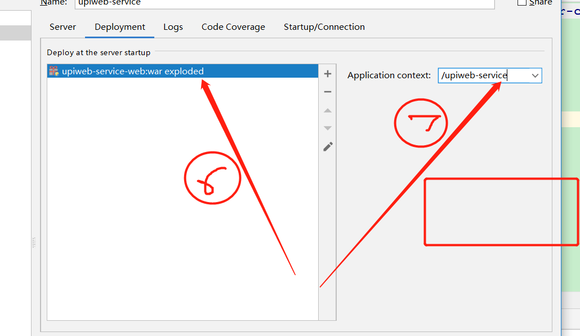Edit artifact using the pencil icon
The width and height of the screenshot is (580, 336).
(x=328, y=147)
